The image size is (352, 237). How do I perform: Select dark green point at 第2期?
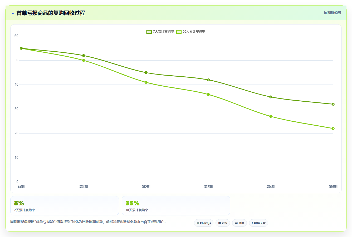point(146,72)
